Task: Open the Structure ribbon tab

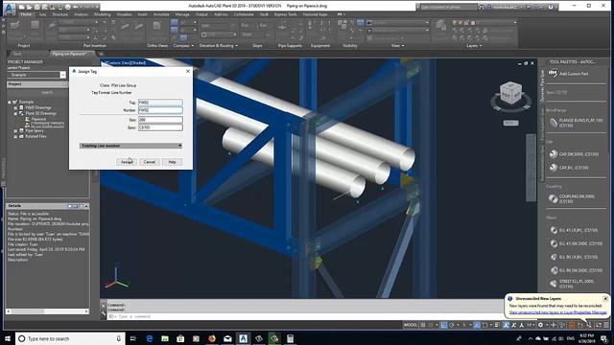Action: click(x=59, y=14)
